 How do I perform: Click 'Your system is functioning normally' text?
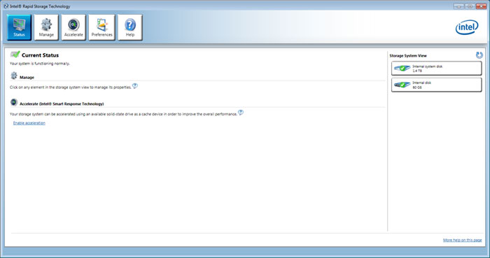click(40, 64)
